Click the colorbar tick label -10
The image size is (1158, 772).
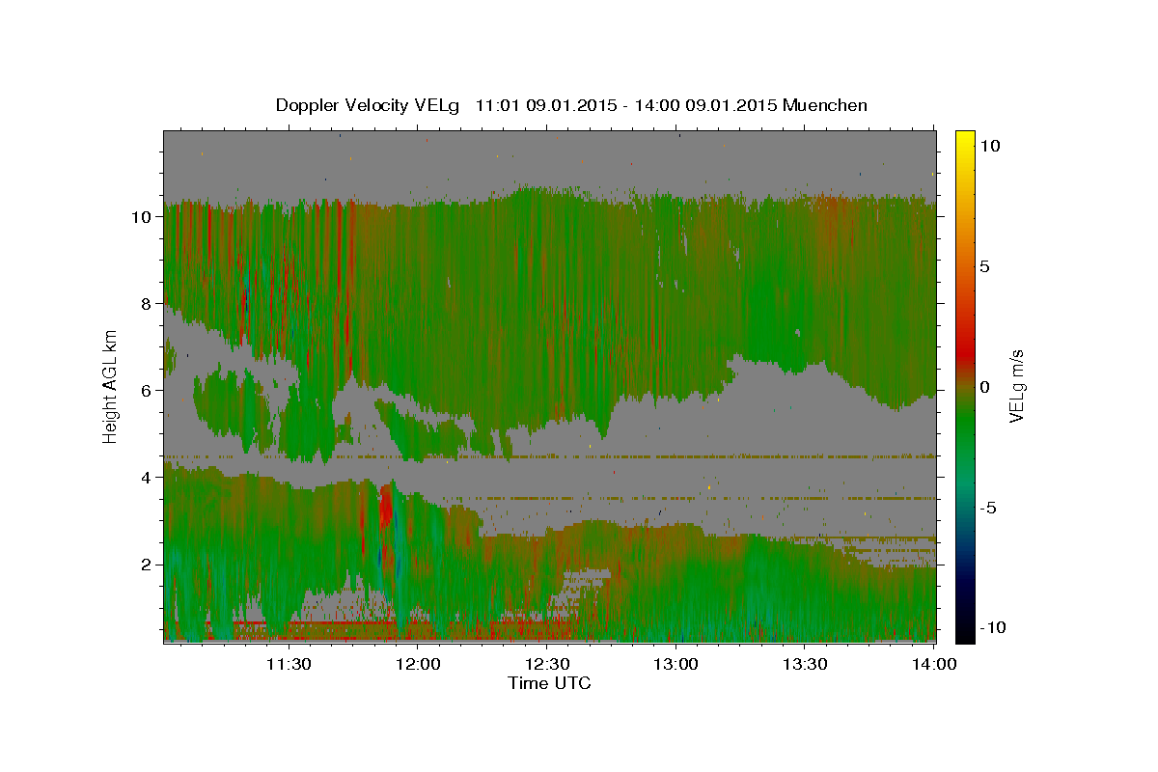[x=993, y=627]
